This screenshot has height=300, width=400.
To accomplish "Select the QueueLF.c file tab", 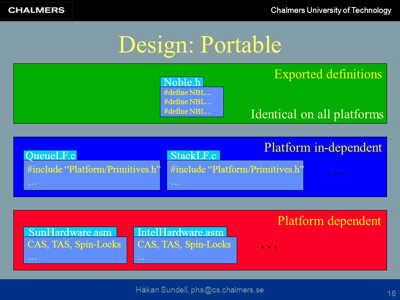I will pyautogui.click(x=50, y=155).
